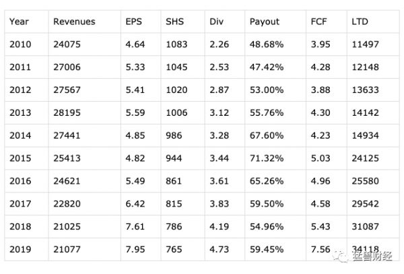Screen dimensions: 404x274
Task: Click the 2018 FCF value 5.43
Action: [321, 227]
